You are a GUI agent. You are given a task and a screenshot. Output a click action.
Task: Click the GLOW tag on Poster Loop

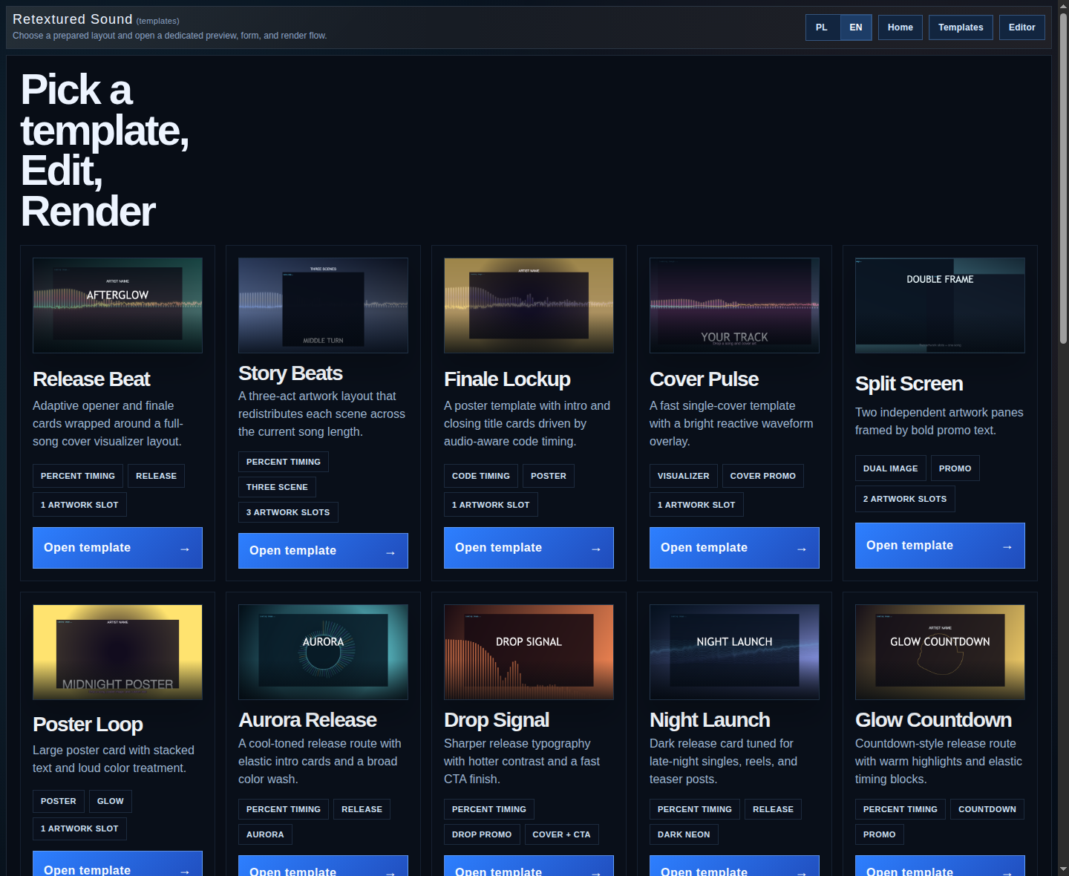tap(111, 801)
